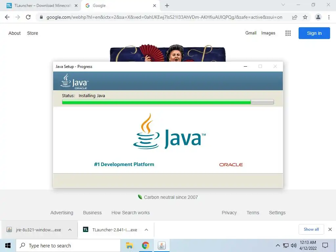Click the Java installer taskbar icon

(x=161, y=245)
